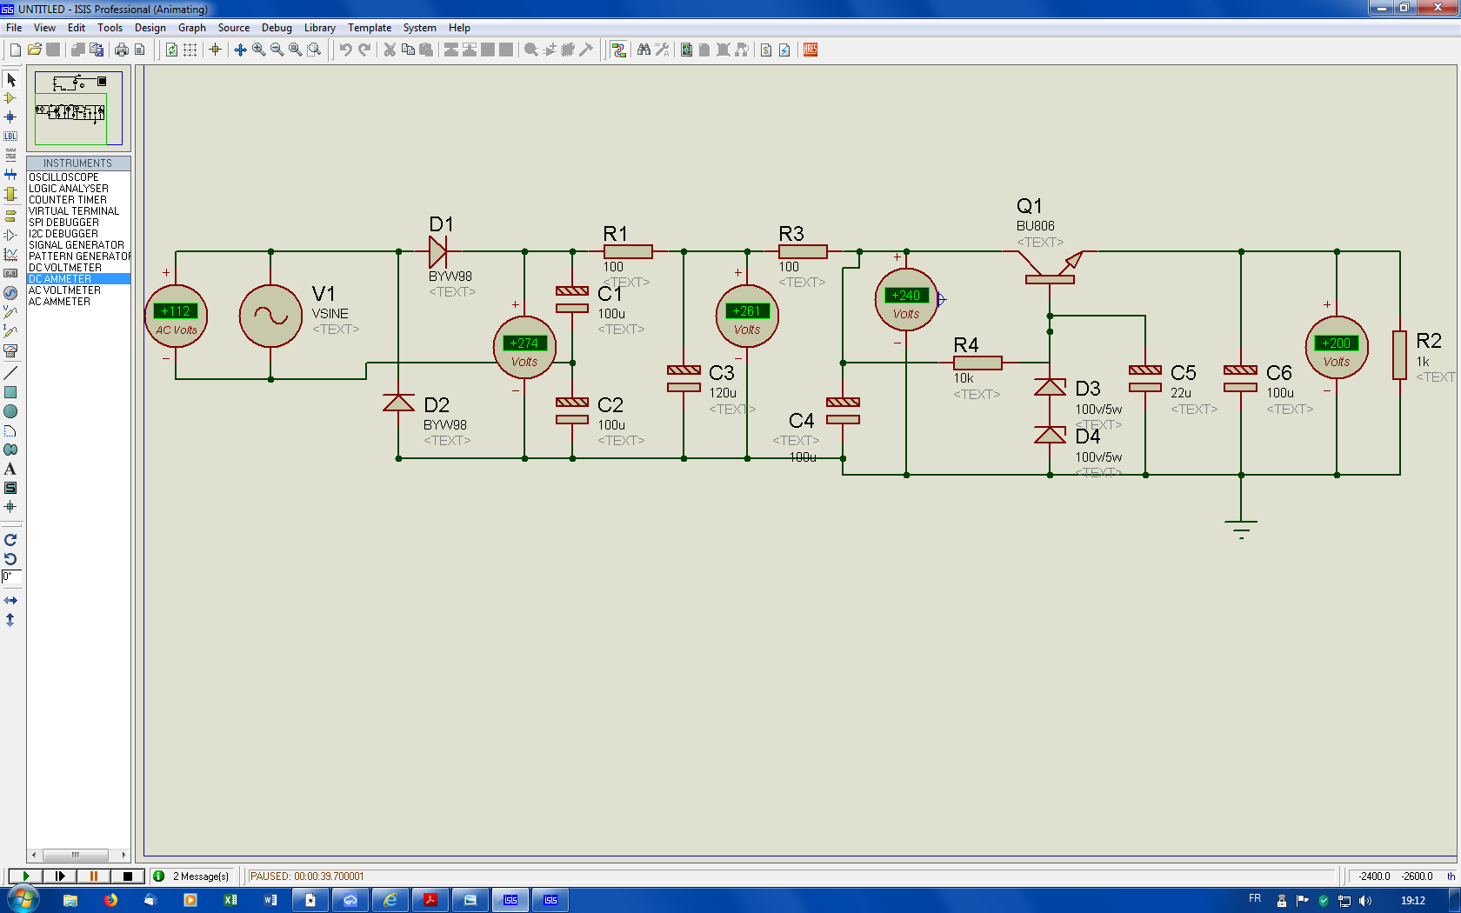Rotate anticlockwise using the side toolbar
1461x913 pixels.
click(10, 559)
